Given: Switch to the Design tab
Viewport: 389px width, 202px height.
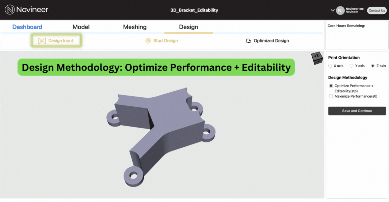Looking at the screenshot, I should coord(188,27).
